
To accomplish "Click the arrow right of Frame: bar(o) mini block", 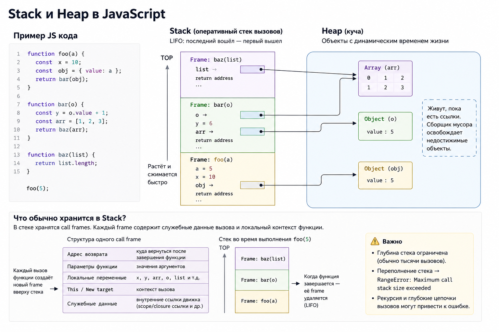I will (x=296, y=284).
